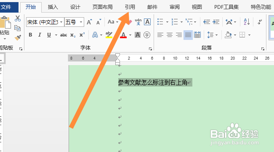Open the Font dialog launcher
This screenshot has height=152, width=274.
pos(150,49)
